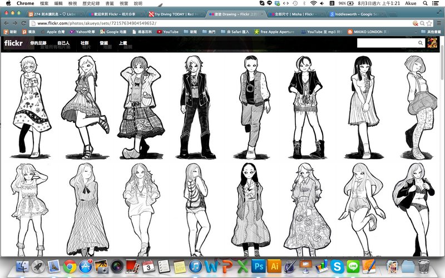This screenshot has height=278, width=445.
Task: Expand the 其他書籤 folder
Action: click(431, 32)
